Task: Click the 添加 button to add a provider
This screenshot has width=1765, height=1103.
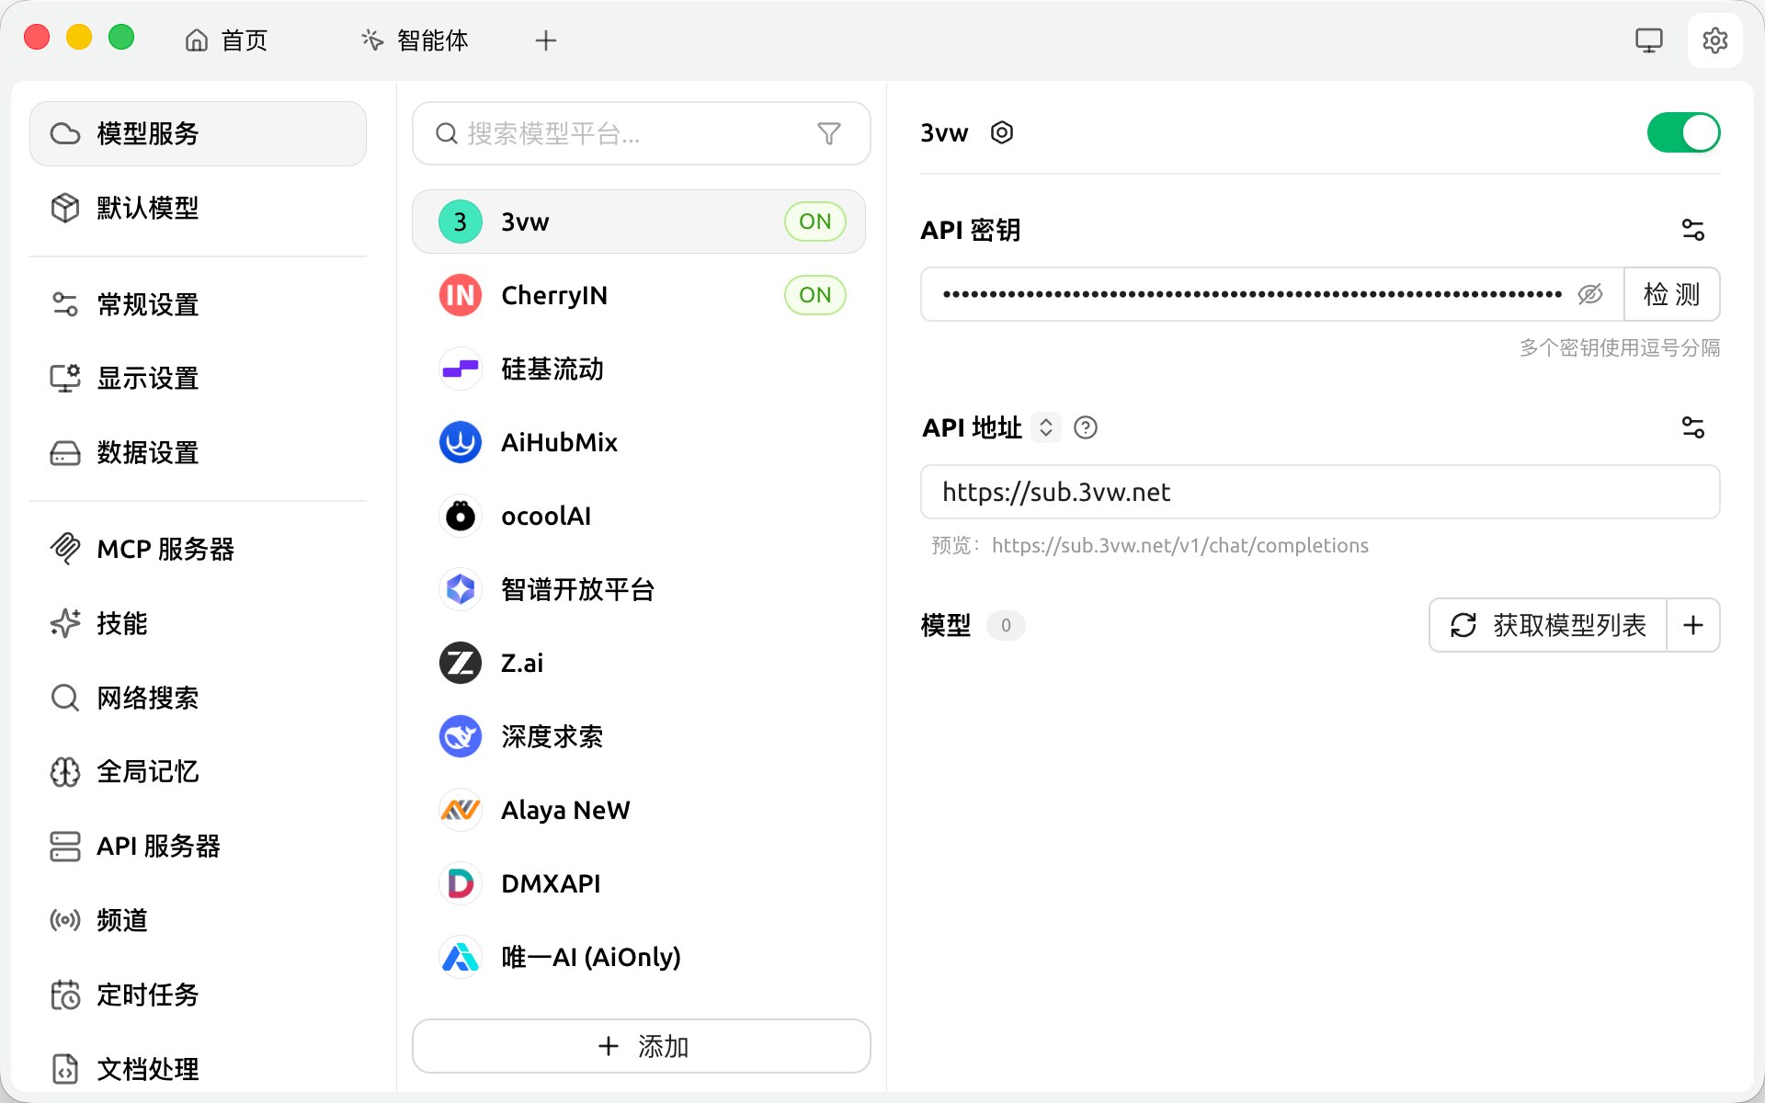Action: [x=642, y=1046]
